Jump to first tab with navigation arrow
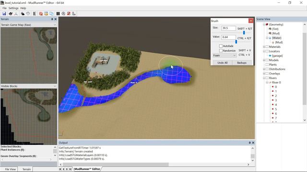The width and height of the screenshot is (307, 172). click(x=60, y=169)
